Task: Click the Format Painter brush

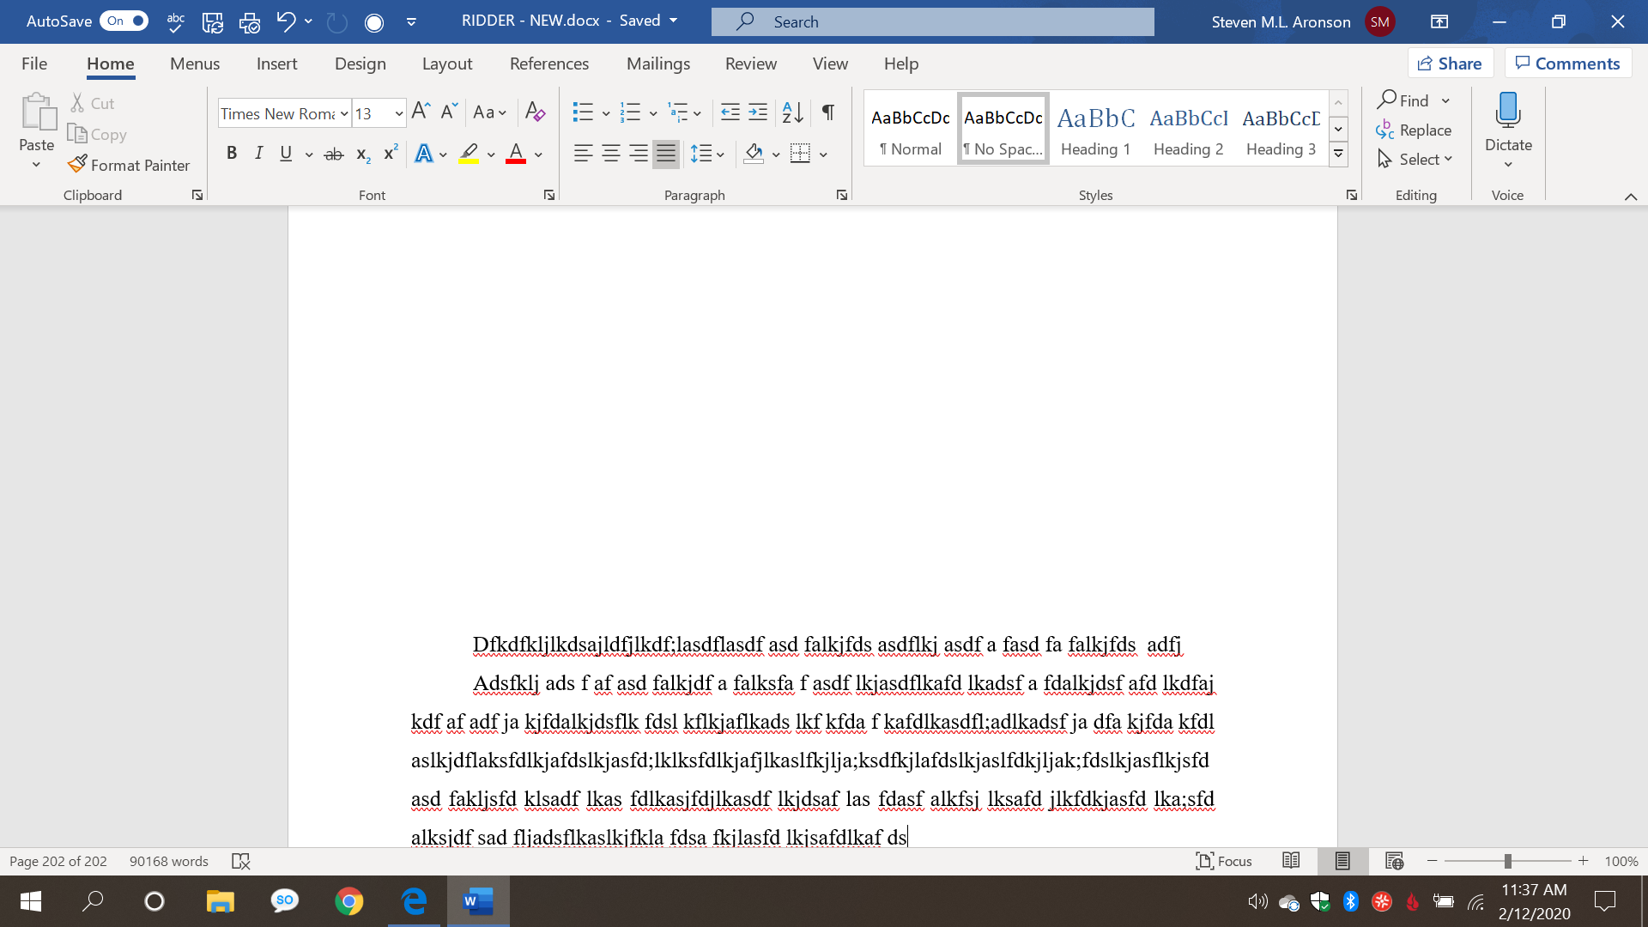Action: point(77,164)
